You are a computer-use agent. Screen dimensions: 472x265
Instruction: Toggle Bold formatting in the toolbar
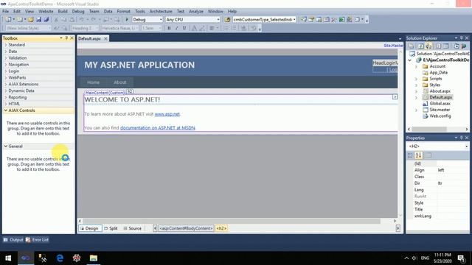[169, 28]
